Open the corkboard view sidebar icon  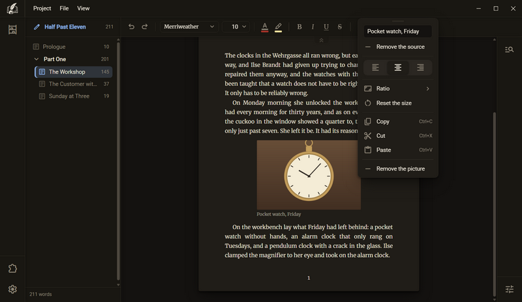pyautogui.click(x=12, y=29)
